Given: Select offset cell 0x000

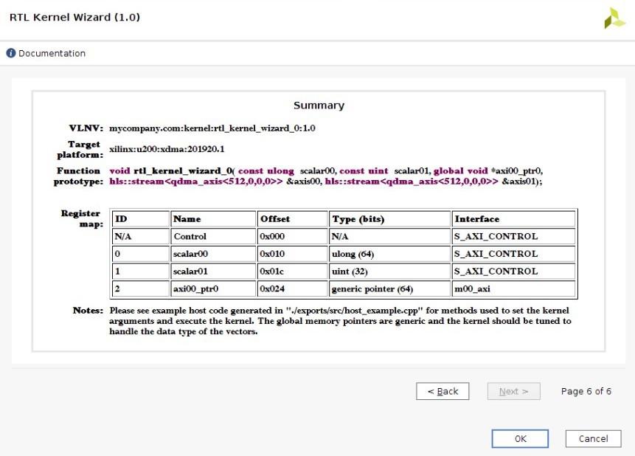Looking at the screenshot, I should click(292, 236).
